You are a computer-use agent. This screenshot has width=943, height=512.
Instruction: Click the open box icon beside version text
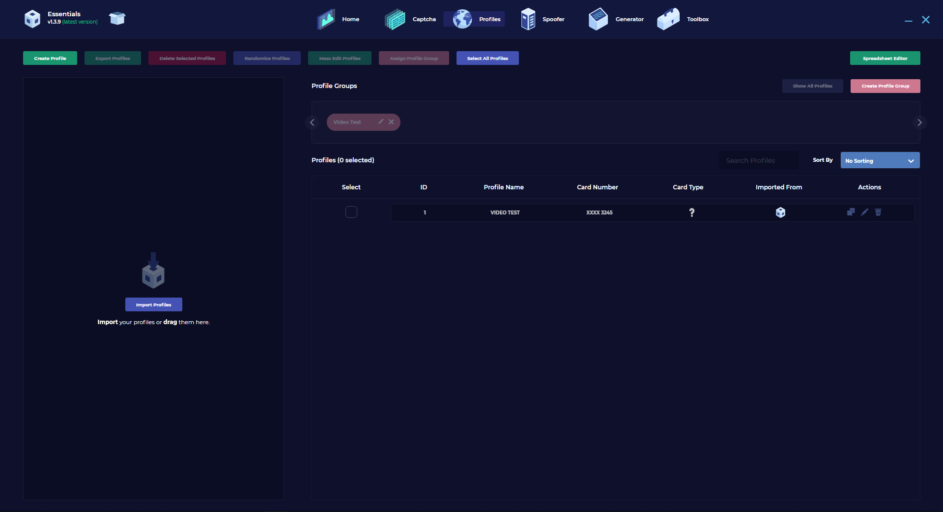click(x=117, y=19)
